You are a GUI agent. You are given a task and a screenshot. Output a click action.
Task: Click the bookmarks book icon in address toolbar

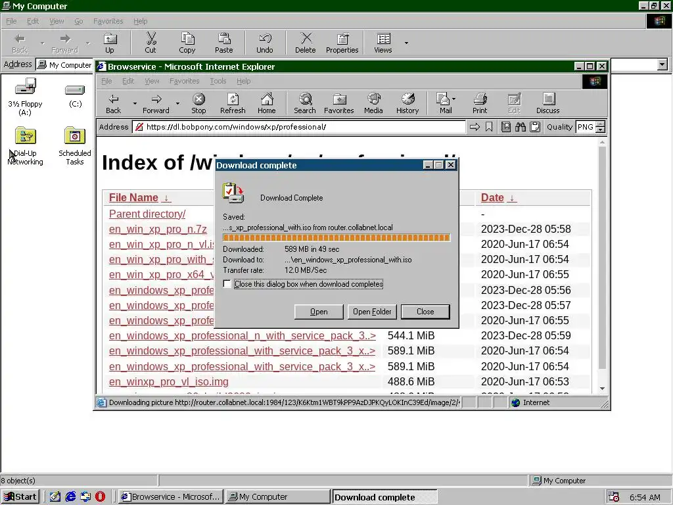click(506, 127)
